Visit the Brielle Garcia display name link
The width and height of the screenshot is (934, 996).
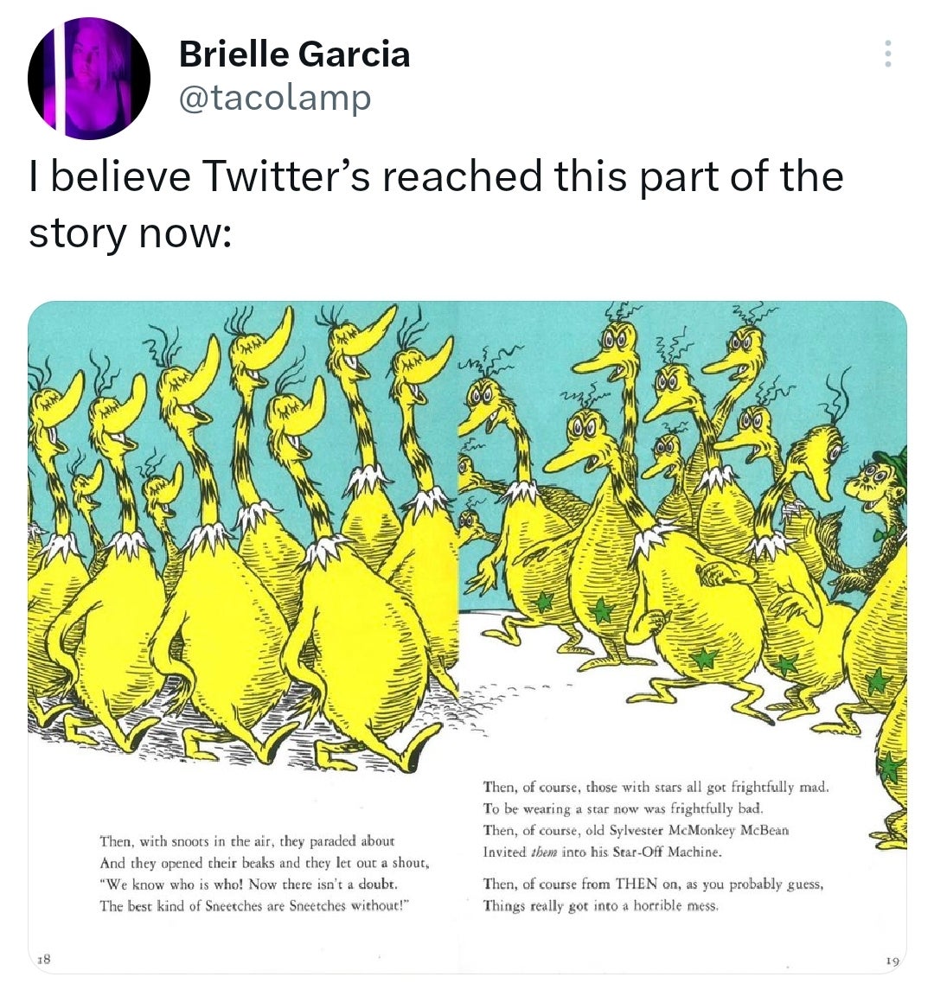click(294, 54)
